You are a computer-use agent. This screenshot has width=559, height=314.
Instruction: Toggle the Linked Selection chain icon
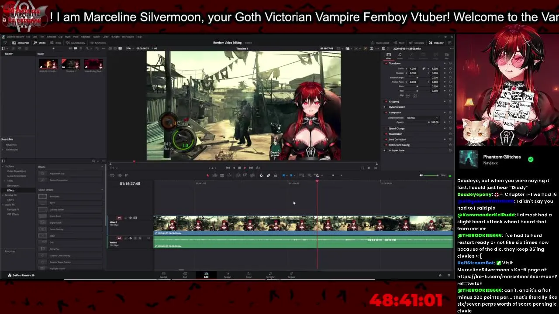coord(269,175)
